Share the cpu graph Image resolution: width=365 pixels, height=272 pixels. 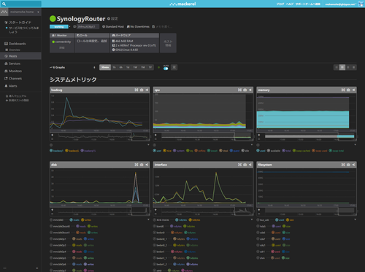(x=250, y=90)
